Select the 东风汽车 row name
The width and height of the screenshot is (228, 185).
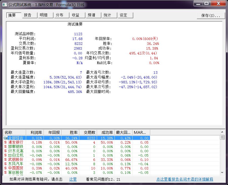point(15,164)
